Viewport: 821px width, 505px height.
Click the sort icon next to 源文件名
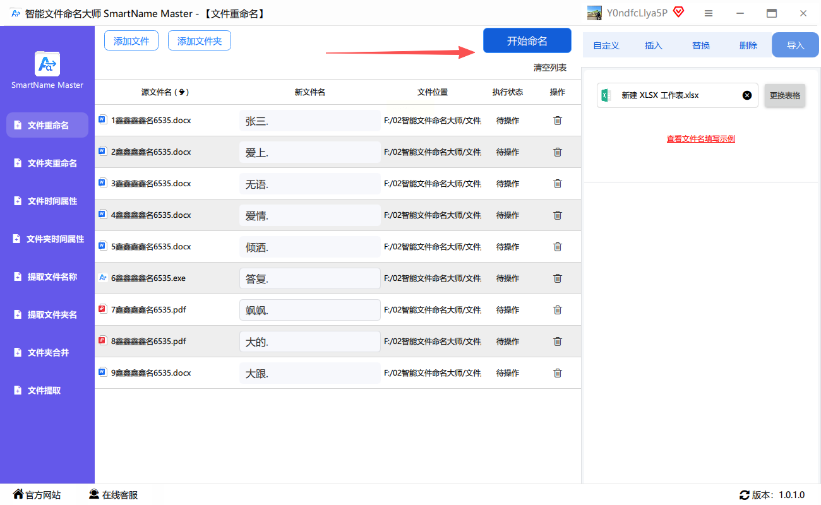pos(182,92)
